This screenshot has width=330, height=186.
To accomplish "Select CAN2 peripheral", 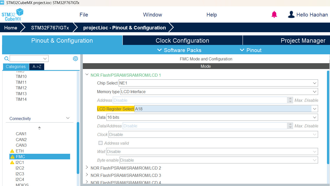I will pos(21,140).
